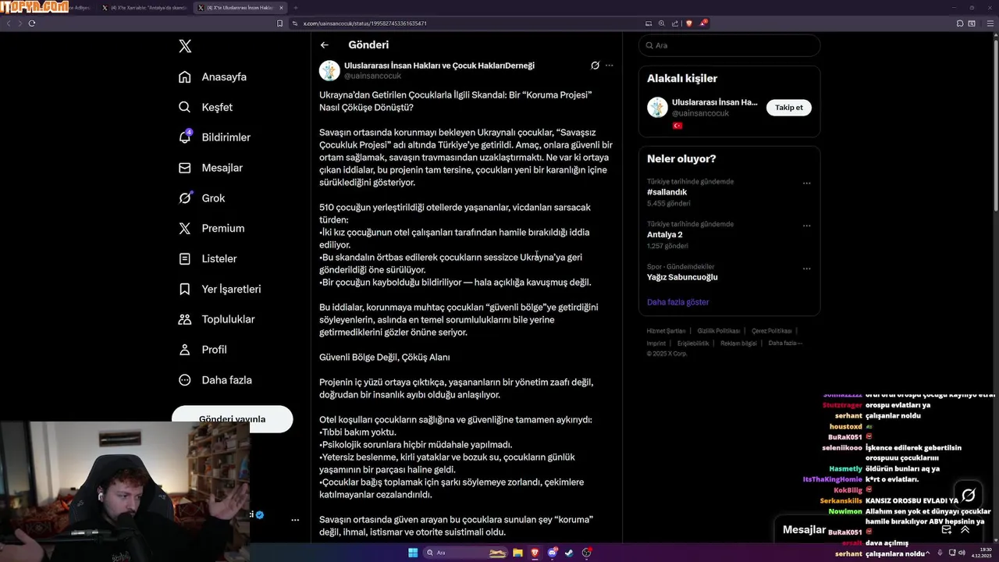
Task: Click the taskbar Ara search box
Action: pos(467,553)
